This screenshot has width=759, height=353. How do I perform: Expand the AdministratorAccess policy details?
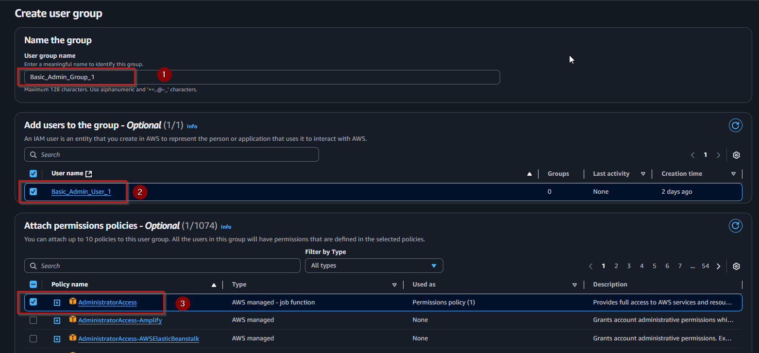[57, 303]
